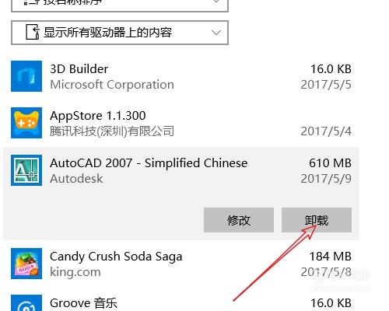Viewport: 389px width, 311px height.
Task: Click the 610 MB size label
Action: [x=330, y=163]
